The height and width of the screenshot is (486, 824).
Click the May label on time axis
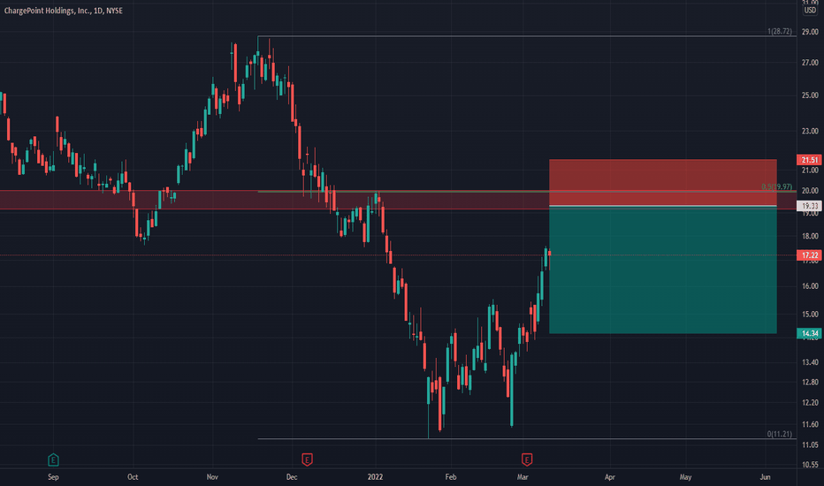pyautogui.click(x=685, y=477)
